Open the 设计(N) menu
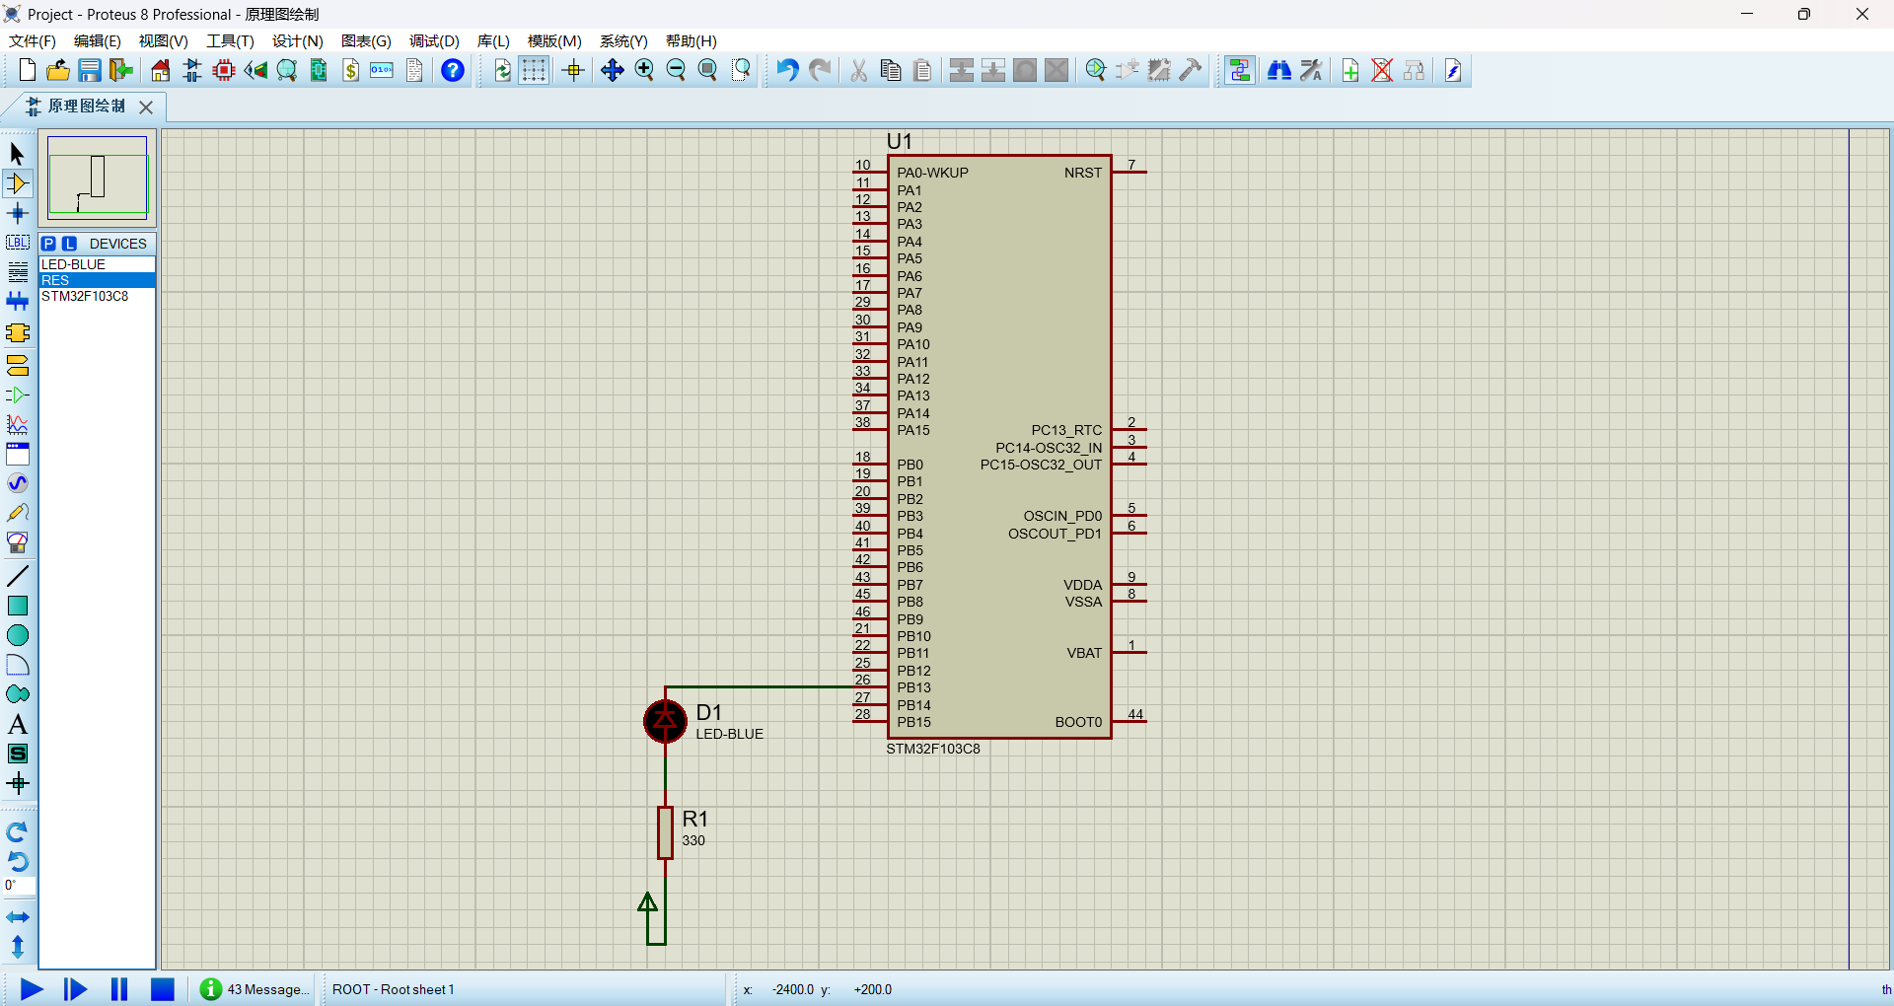Viewport: 1894px width, 1006px height. click(x=298, y=41)
